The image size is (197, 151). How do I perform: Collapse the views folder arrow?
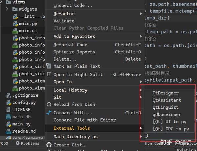click(x=2, y=2)
